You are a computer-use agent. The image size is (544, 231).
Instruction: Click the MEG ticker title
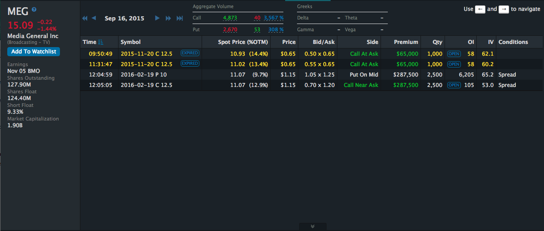(18, 11)
